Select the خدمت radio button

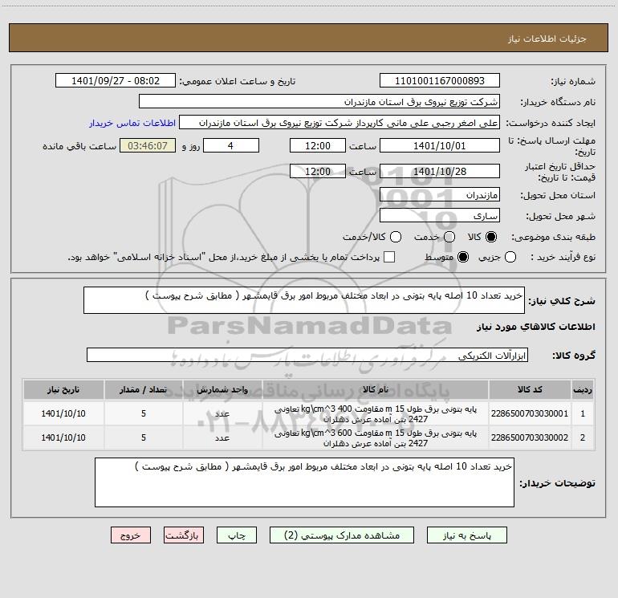coord(449,237)
